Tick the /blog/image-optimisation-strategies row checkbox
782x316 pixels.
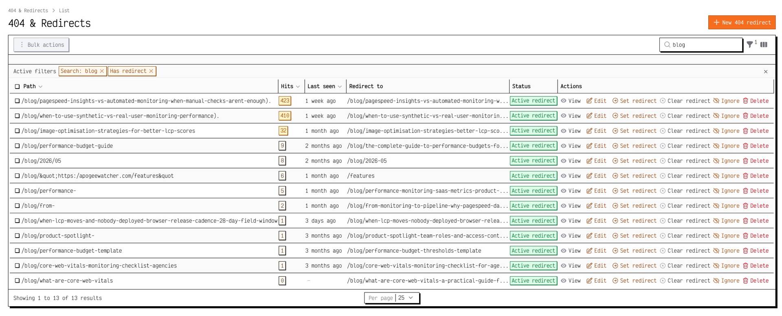pyautogui.click(x=17, y=131)
